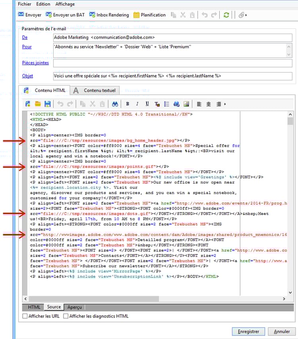Click the De sender link

[25, 37]
